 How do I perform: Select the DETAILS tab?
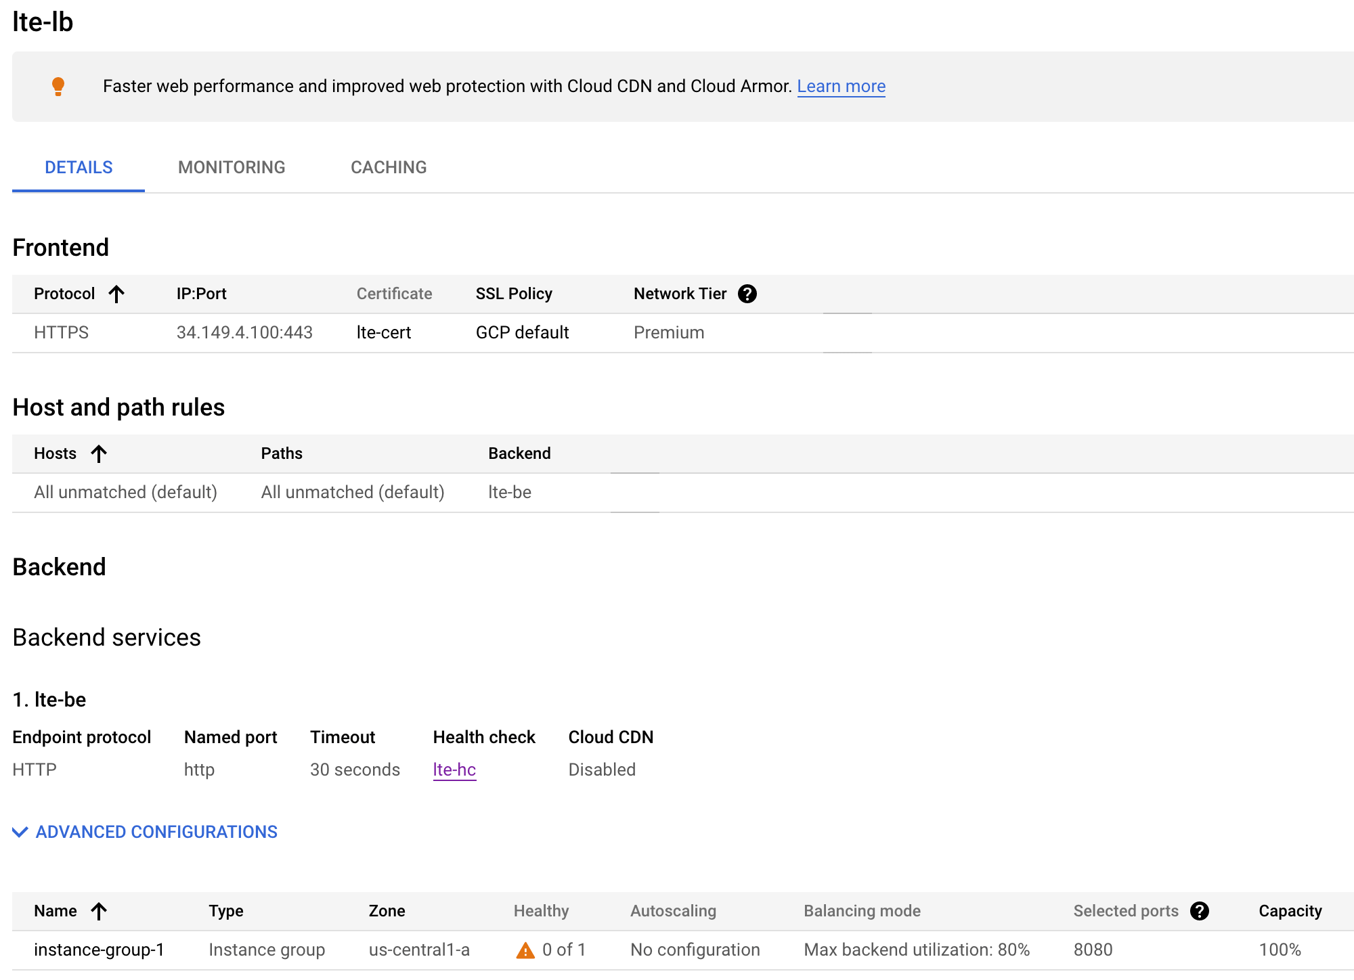(79, 167)
